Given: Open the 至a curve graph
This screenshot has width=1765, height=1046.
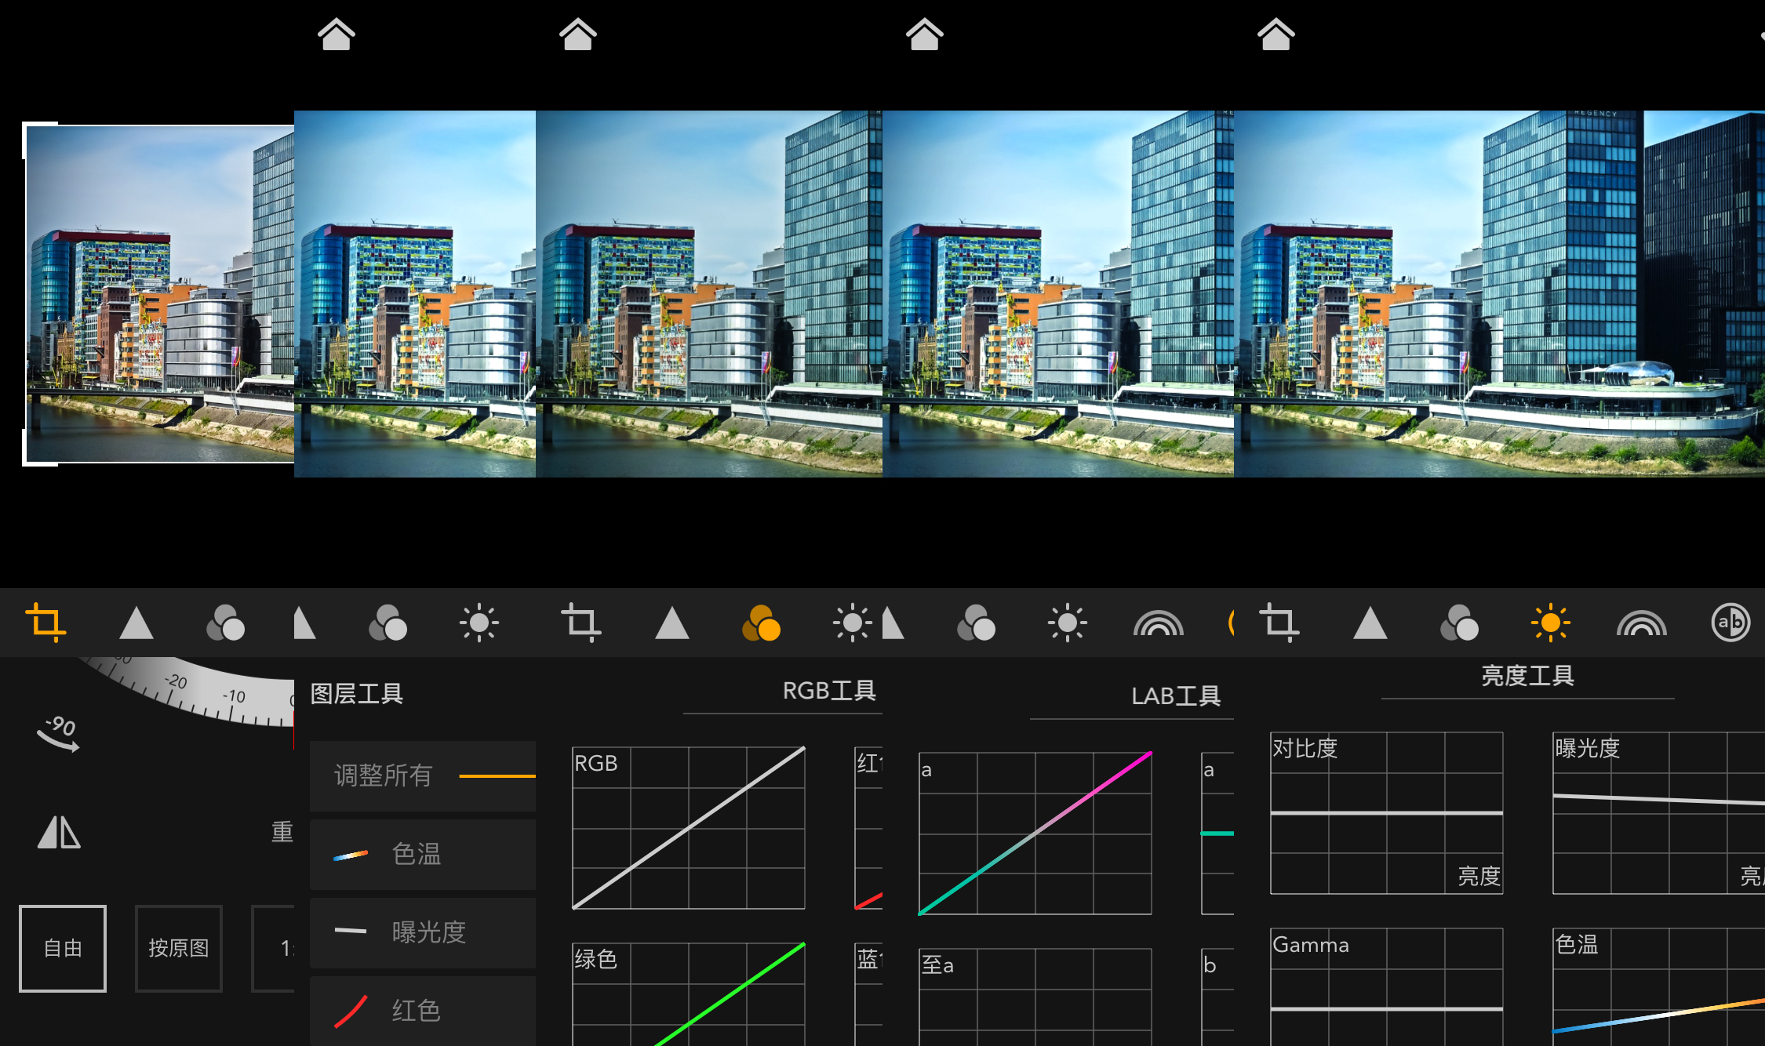Looking at the screenshot, I should (1035, 997).
